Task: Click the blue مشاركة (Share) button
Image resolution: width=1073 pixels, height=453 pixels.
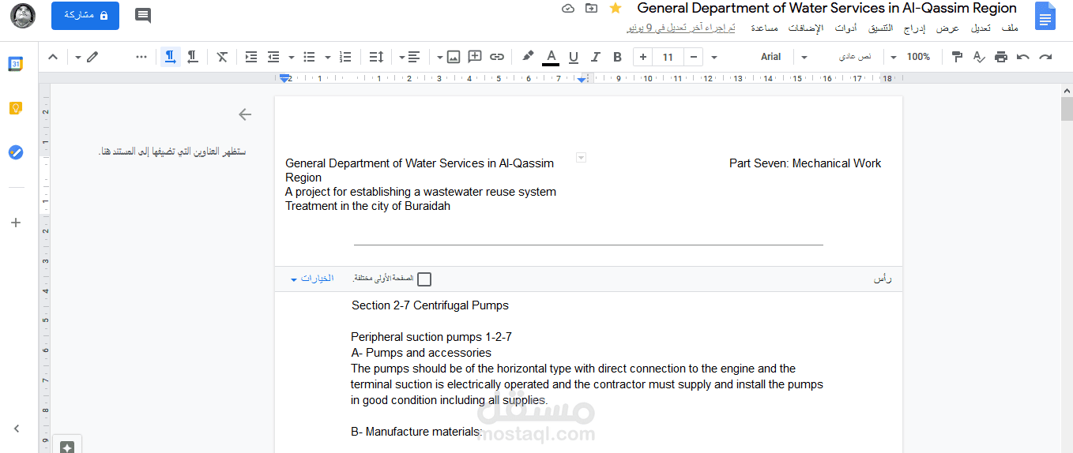Action: point(85,16)
